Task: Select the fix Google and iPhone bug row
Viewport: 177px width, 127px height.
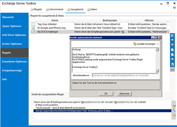Action: pos(100,28)
